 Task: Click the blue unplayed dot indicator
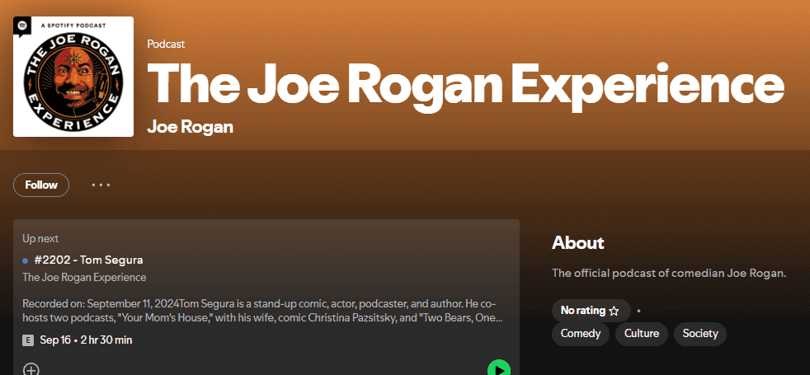click(x=26, y=260)
